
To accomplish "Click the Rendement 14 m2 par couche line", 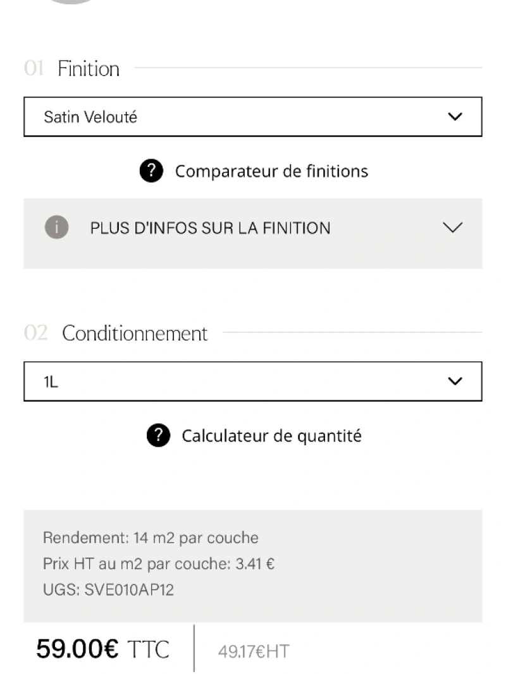I will 151,538.
